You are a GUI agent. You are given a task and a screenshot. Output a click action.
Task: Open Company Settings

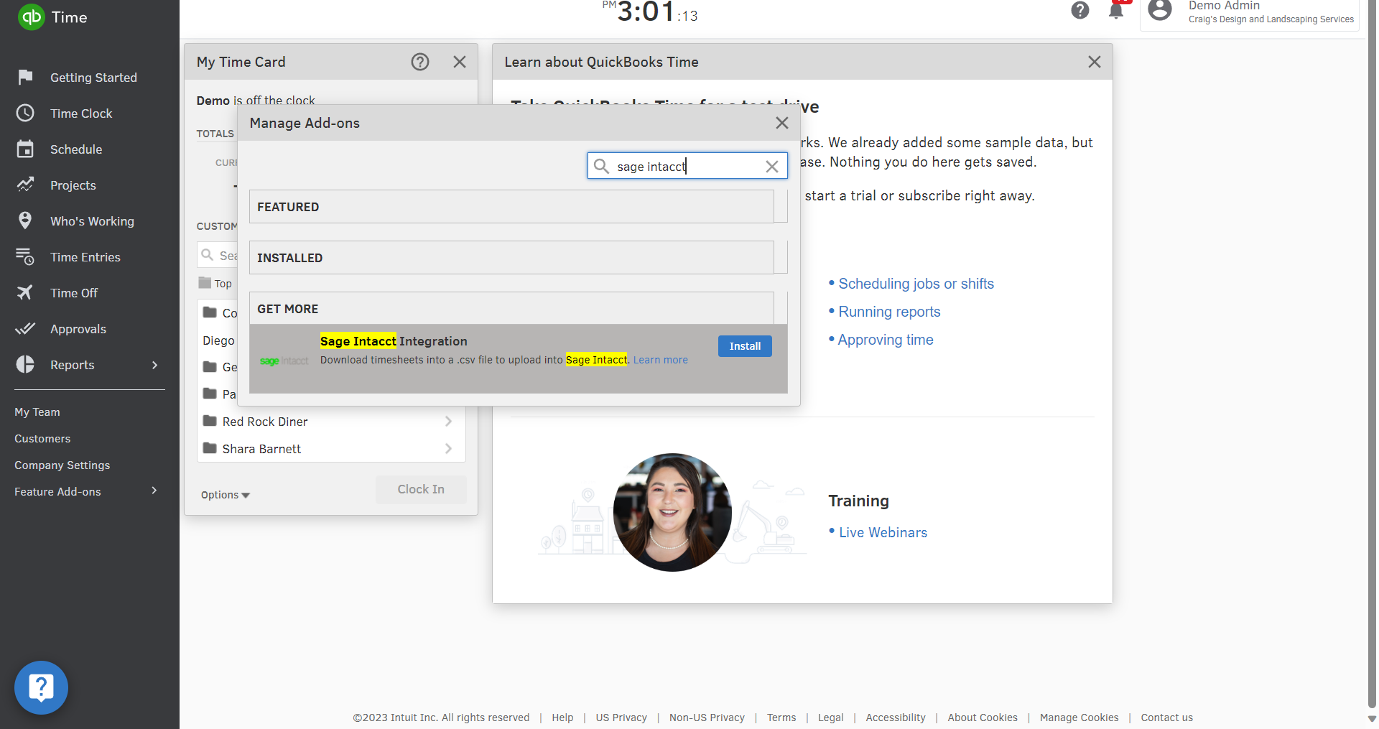tap(62, 465)
